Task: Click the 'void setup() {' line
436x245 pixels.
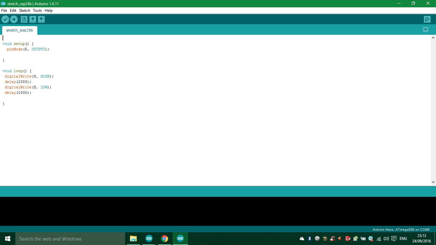Action: tap(18, 44)
